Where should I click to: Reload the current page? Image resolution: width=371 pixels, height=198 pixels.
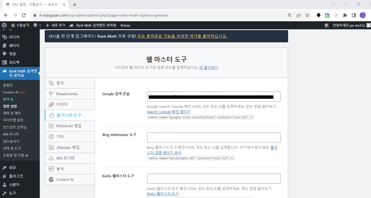pos(24,15)
